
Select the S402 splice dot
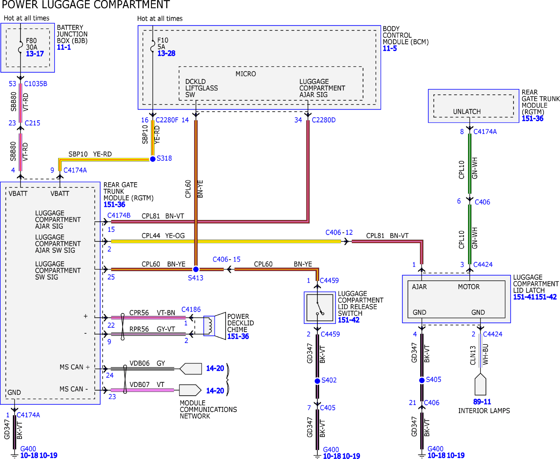(x=317, y=381)
